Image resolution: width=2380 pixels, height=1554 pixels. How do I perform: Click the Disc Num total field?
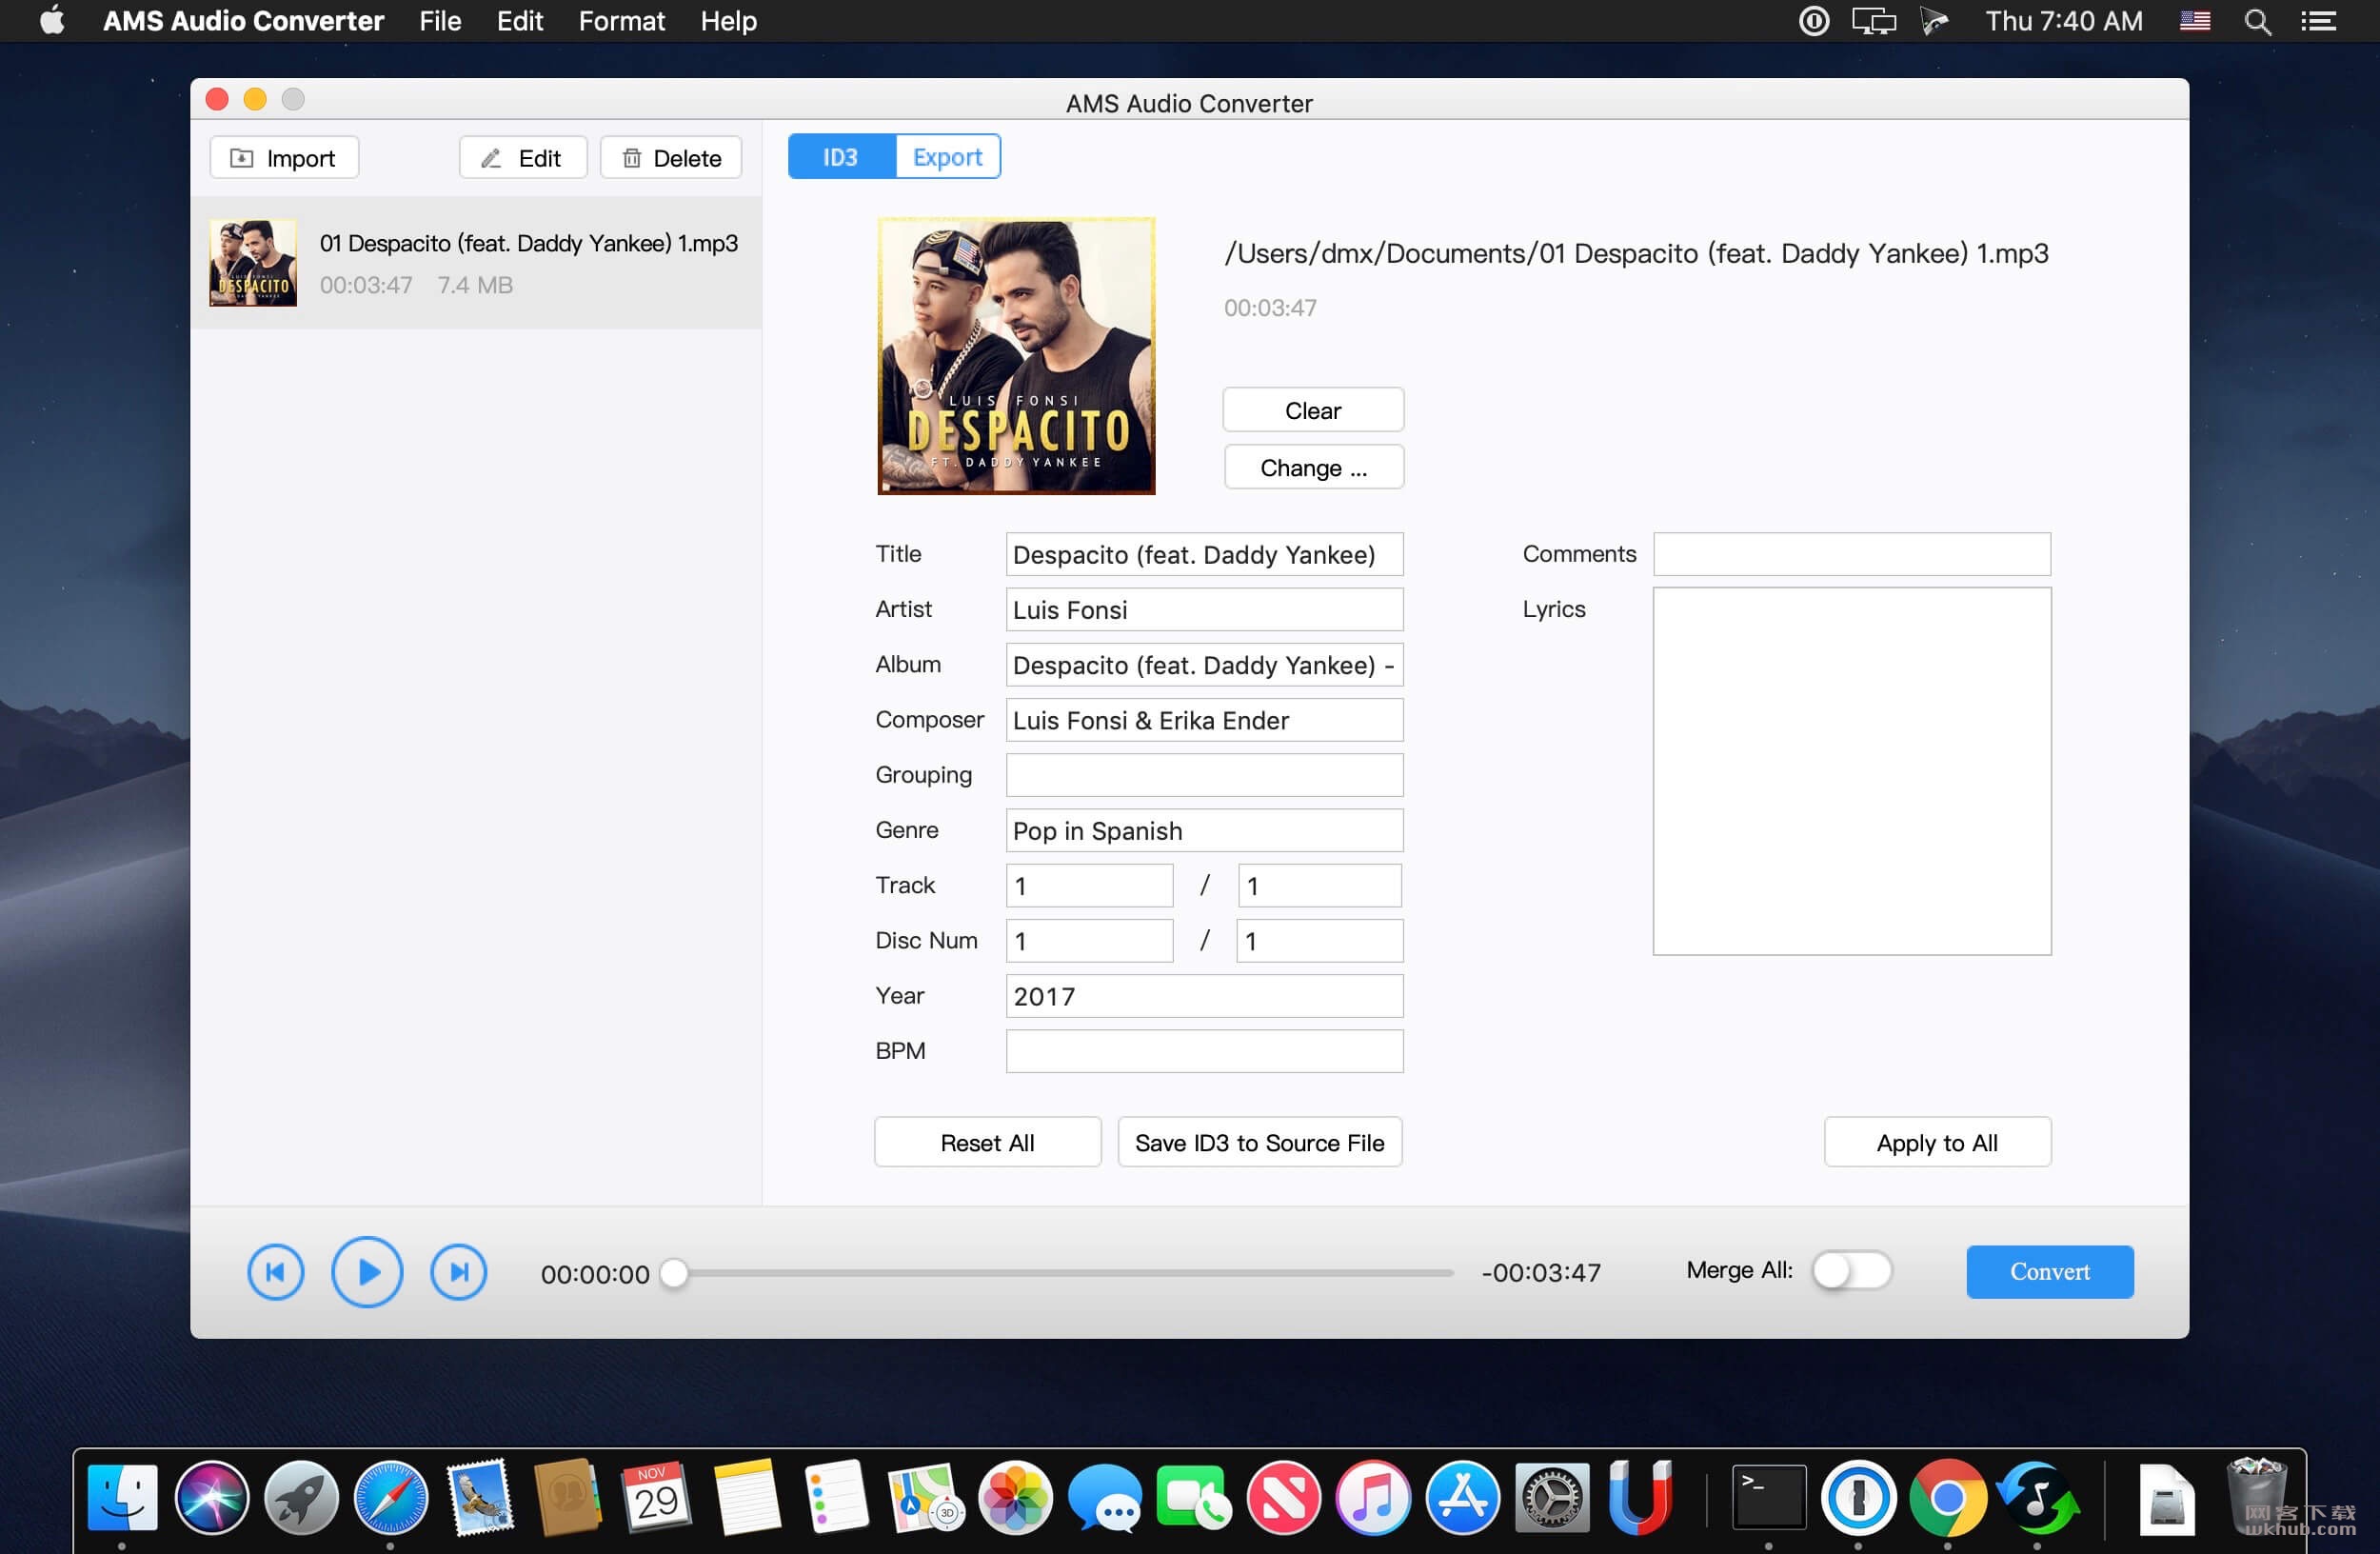point(1320,941)
